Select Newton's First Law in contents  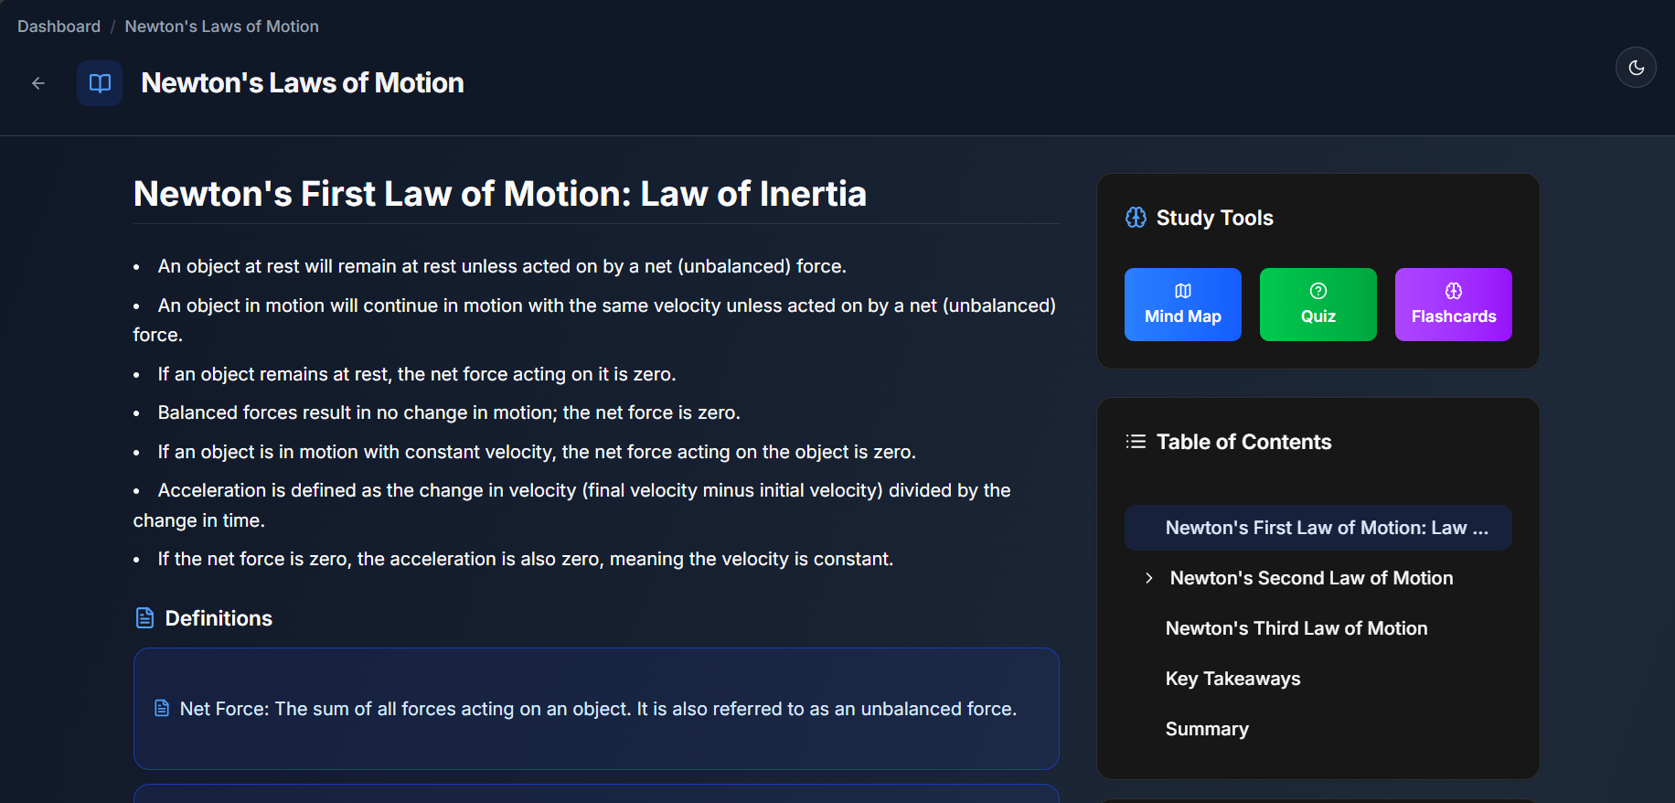click(x=1318, y=528)
